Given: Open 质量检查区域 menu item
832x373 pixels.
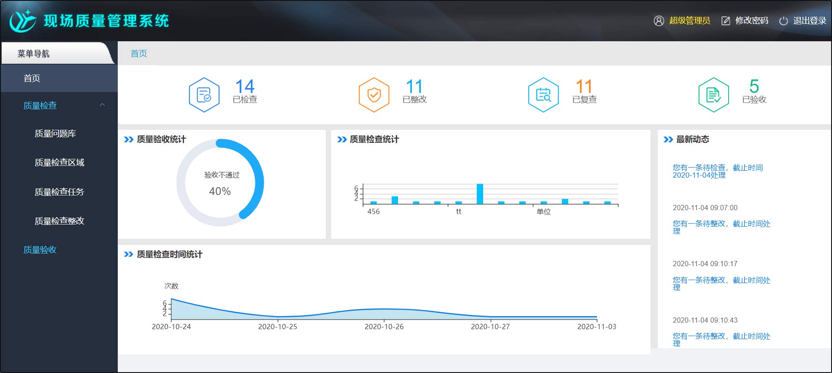Looking at the screenshot, I should pos(60,162).
